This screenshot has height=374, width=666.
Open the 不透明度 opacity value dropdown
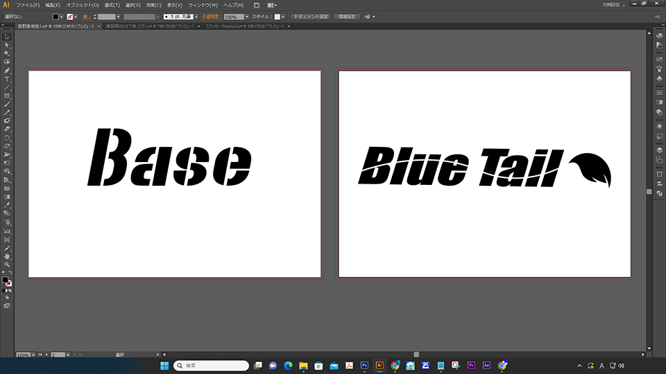248,16
